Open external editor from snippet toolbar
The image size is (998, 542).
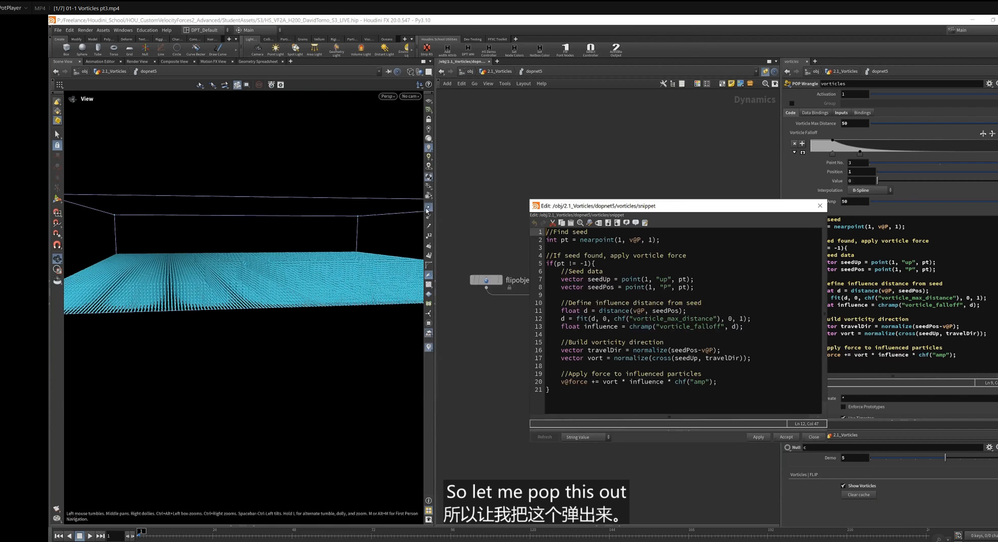pyautogui.click(x=645, y=223)
